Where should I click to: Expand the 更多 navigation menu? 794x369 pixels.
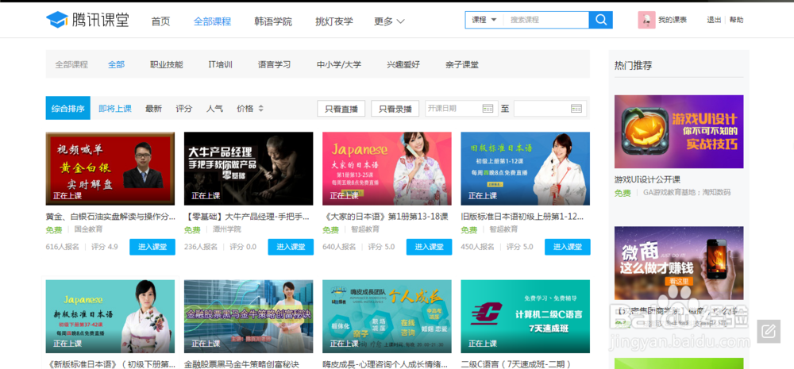pos(389,21)
